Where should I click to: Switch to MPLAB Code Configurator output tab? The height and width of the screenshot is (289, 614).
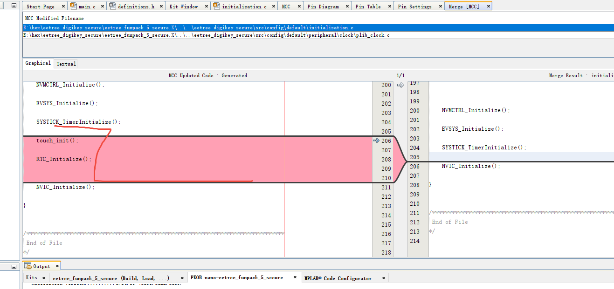(x=338, y=278)
